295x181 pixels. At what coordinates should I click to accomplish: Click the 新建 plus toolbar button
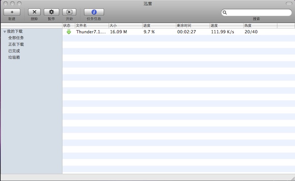click(12, 12)
